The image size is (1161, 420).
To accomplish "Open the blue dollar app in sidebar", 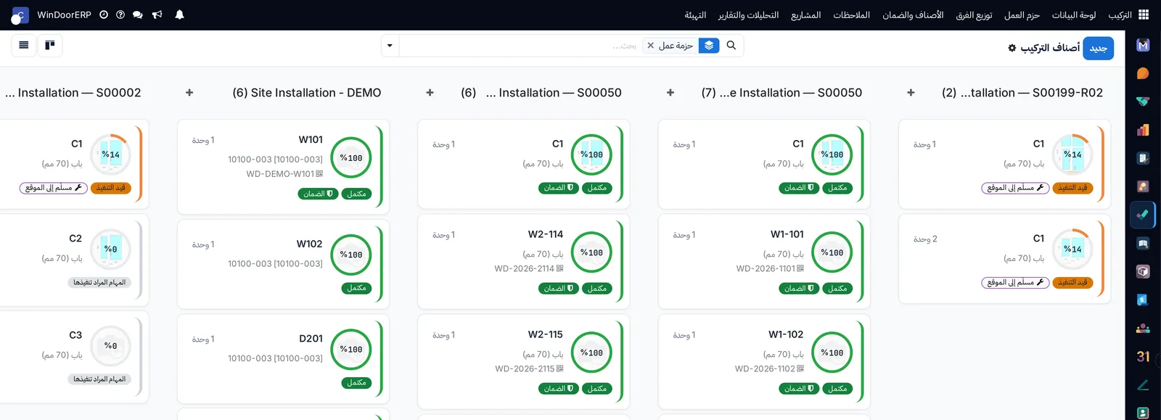I will coord(1143,300).
